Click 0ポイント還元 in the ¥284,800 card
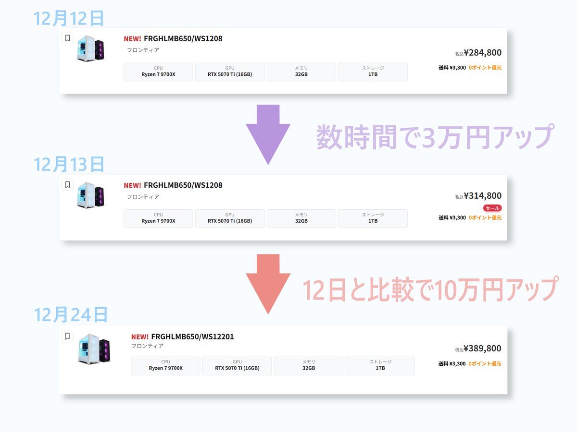The image size is (577, 432). click(485, 68)
